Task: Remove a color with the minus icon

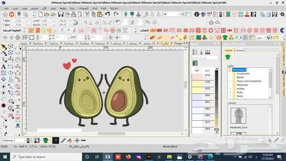Action: click(83, 140)
